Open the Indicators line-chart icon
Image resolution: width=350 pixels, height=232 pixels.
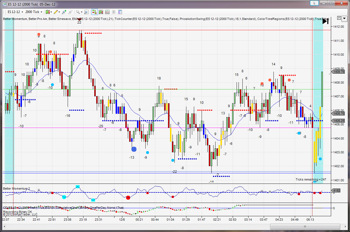click(x=107, y=12)
